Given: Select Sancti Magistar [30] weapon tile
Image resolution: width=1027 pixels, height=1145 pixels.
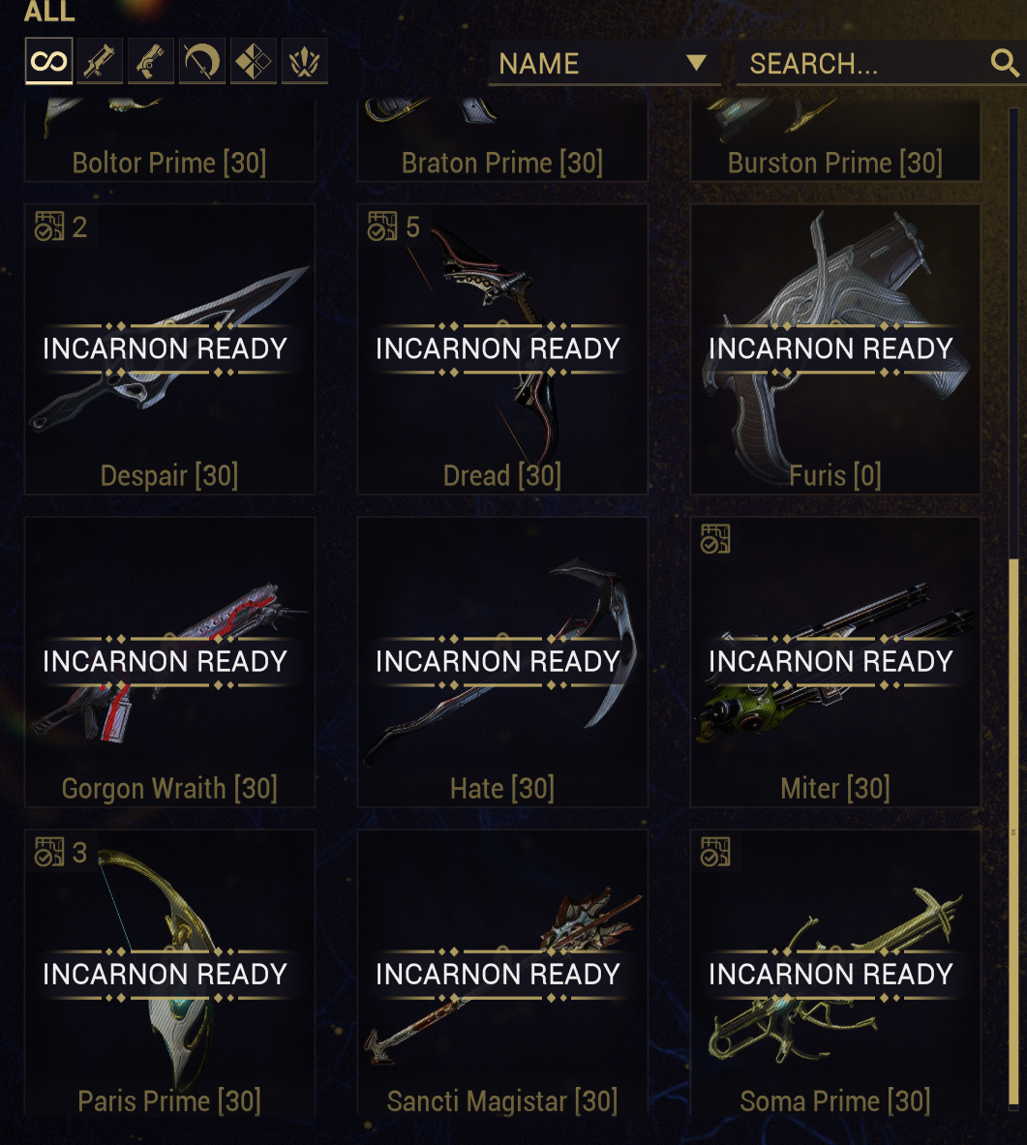Looking at the screenshot, I should (x=502, y=973).
